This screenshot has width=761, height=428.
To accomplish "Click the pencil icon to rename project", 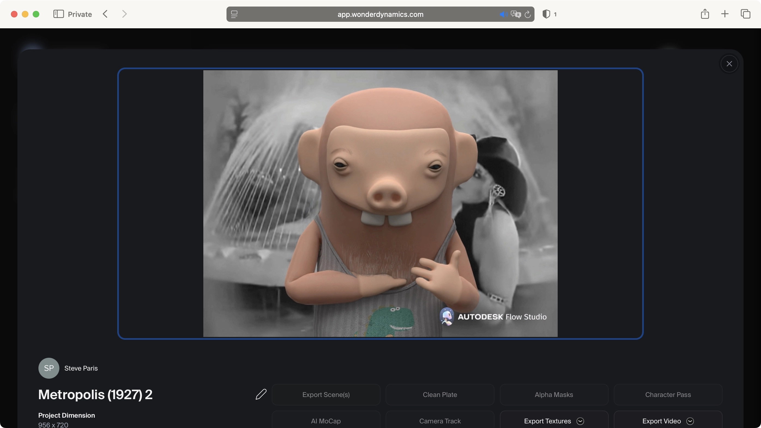I will [261, 394].
